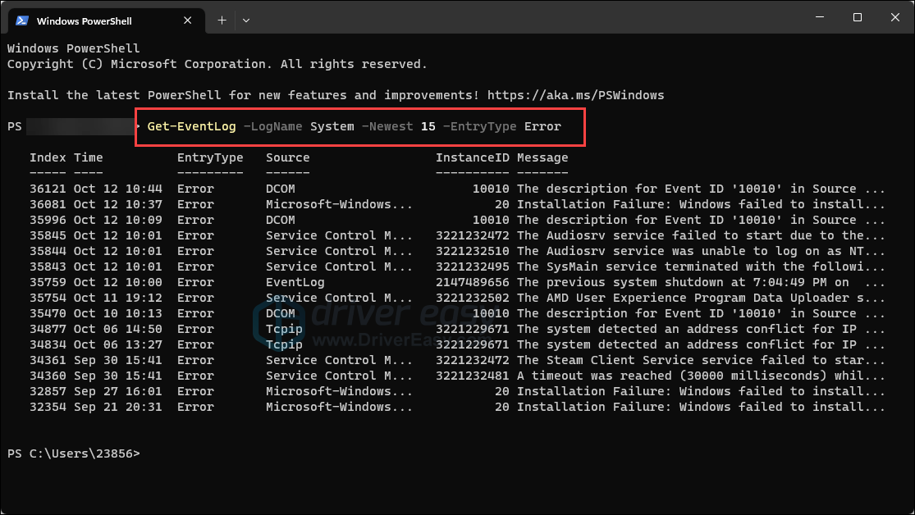Expand the new tab profile dropdown chevron
The width and height of the screenshot is (915, 515).
click(x=246, y=20)
